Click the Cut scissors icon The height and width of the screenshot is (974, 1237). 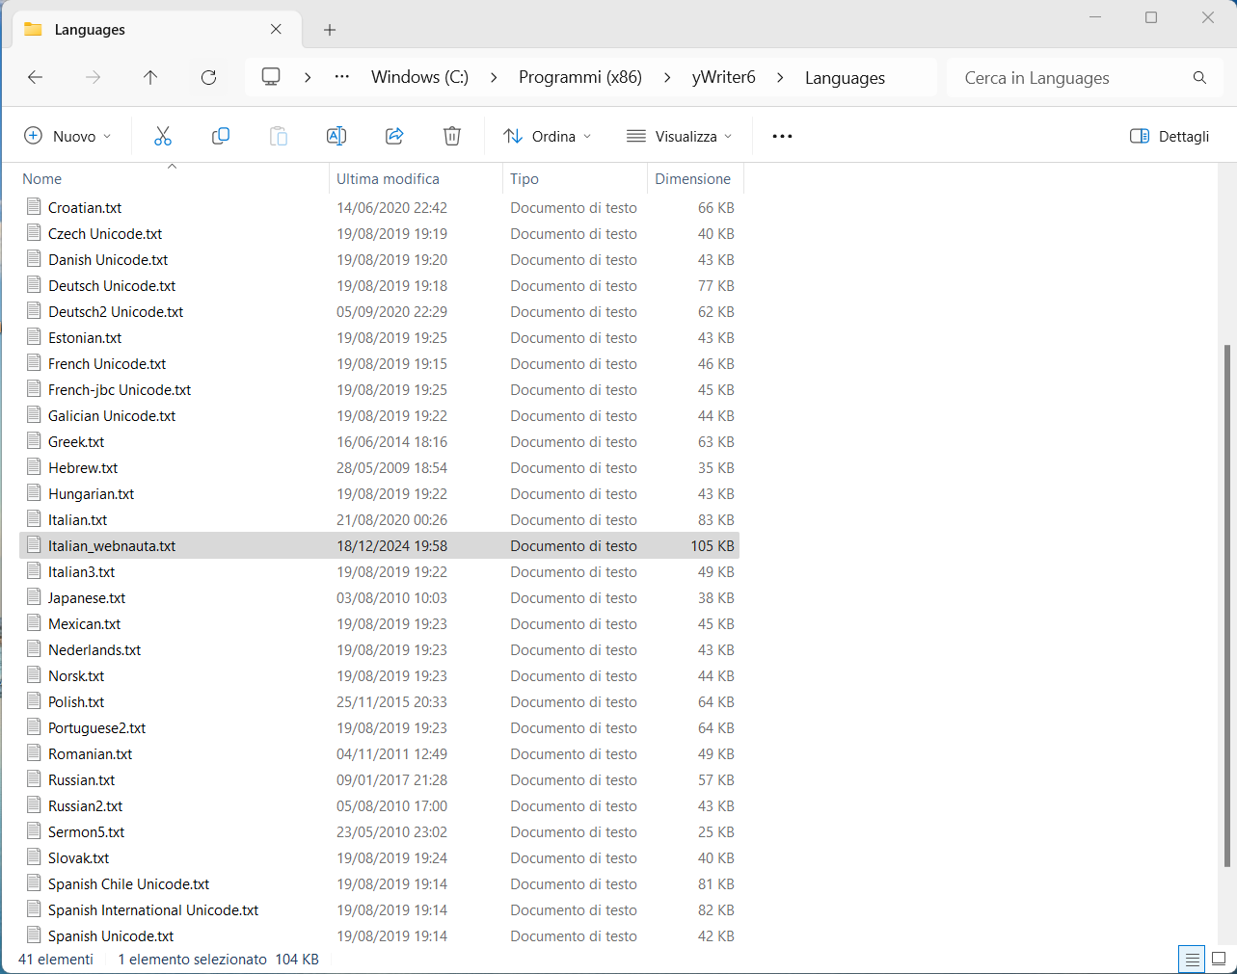click(x=163, y=136)
